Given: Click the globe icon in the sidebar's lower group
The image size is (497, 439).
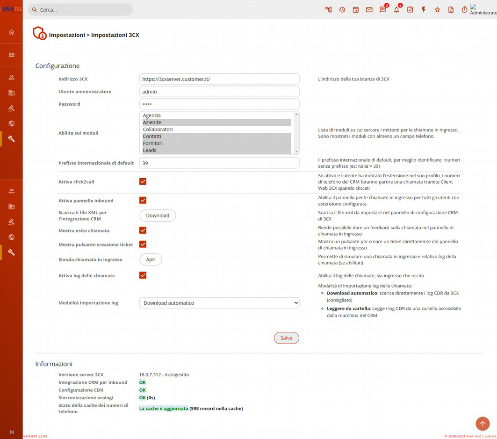Looking at the screenshot, I should [x=11, y=237].
